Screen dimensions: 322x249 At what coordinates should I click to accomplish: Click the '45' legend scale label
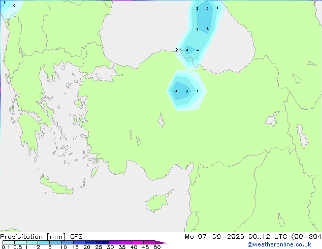(x=145, y=247)
